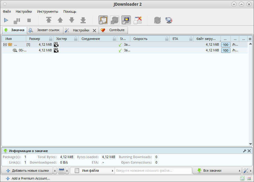The height and width of the screenshot is (182, 254).
Task: Pause downloads using the pause toolbar icon
Action: 17,21
